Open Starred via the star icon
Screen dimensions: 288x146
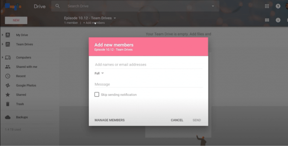[8, 95]
